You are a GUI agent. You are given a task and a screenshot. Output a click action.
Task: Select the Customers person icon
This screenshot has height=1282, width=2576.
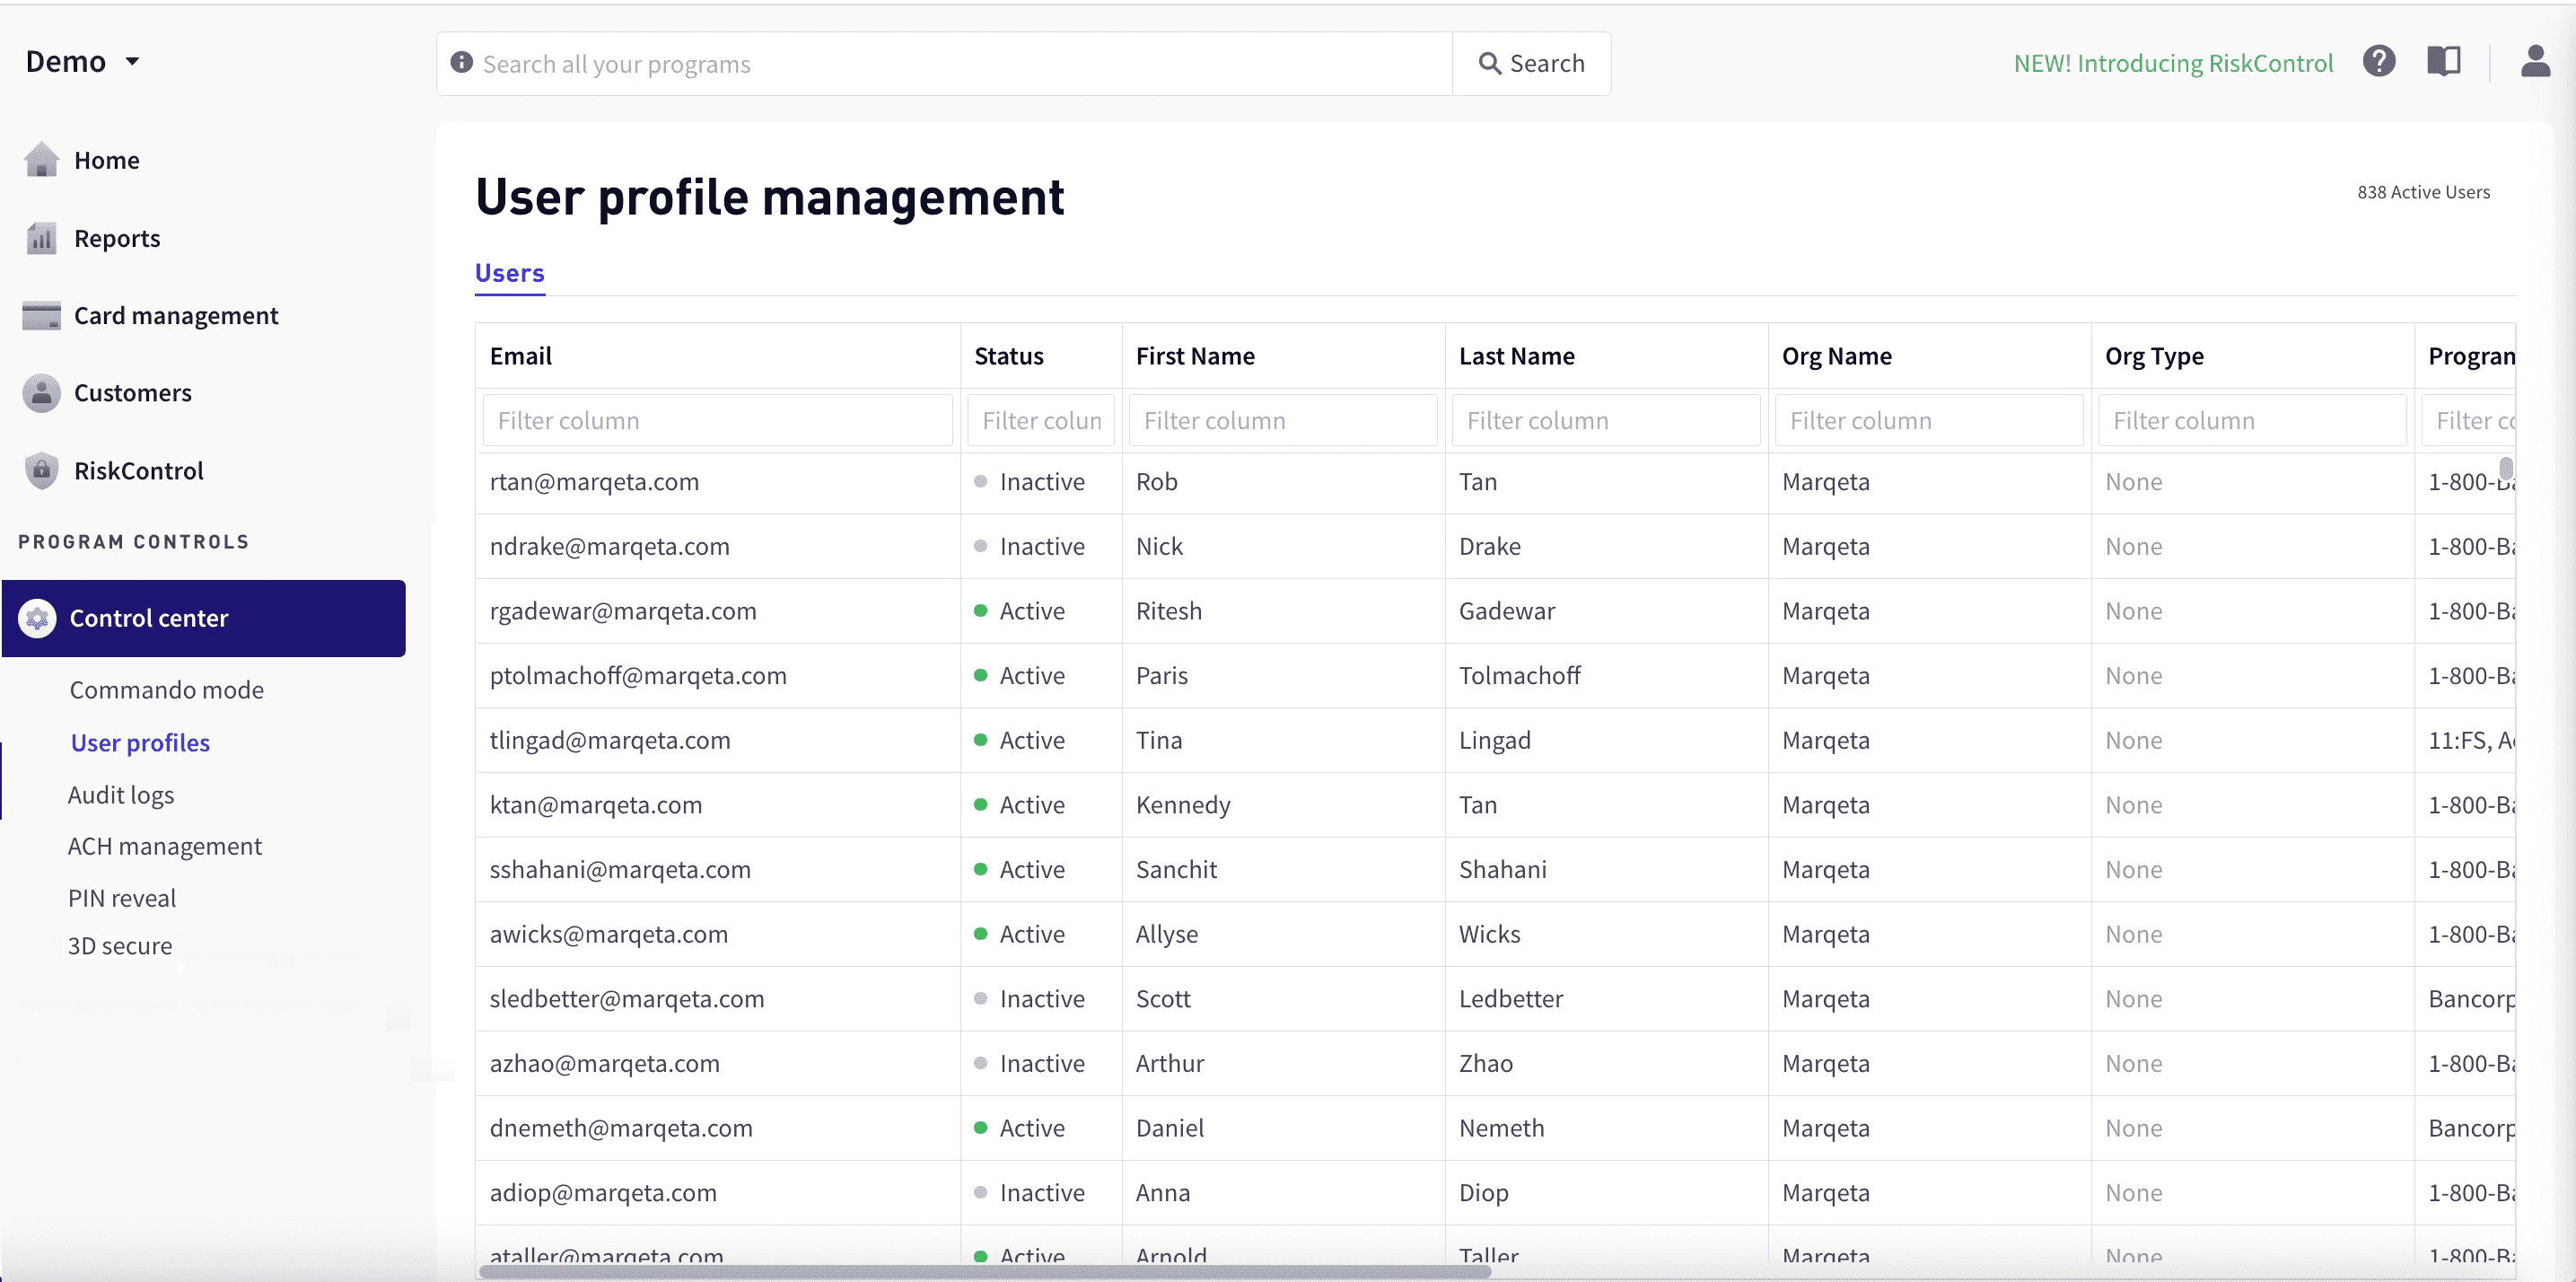coord(41,393)
